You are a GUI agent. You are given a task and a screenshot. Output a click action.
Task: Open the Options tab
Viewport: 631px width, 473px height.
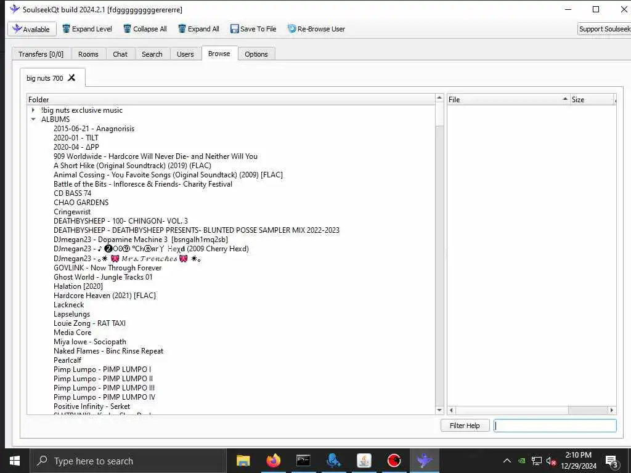click(x=256, y=54)
